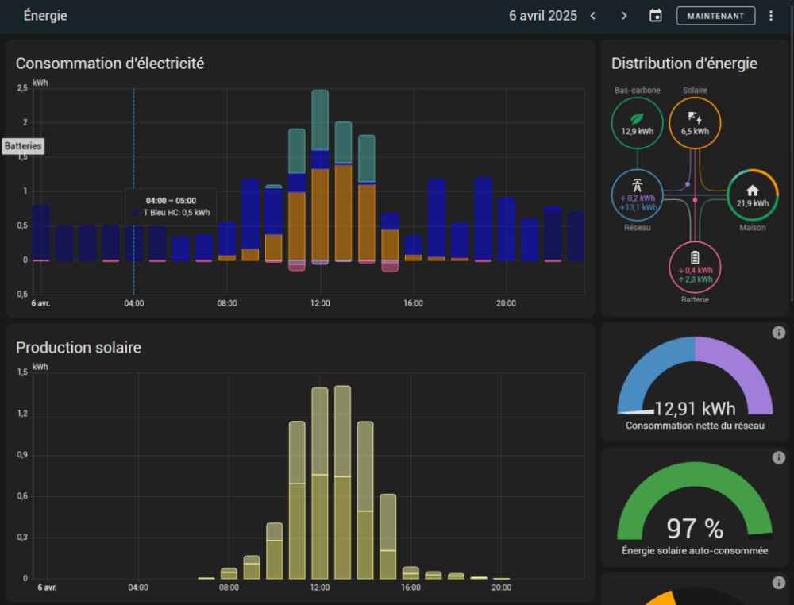The width and height of the screenshot is (794, 605).
Task: Click the Énergie page title
Action: pyautogui.click(x=45, y=16)
